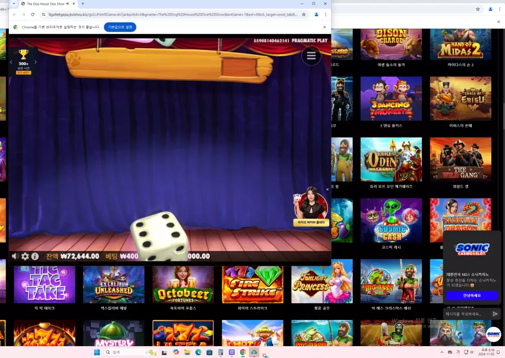Open File Explorer from taskbar

point(187,352)
